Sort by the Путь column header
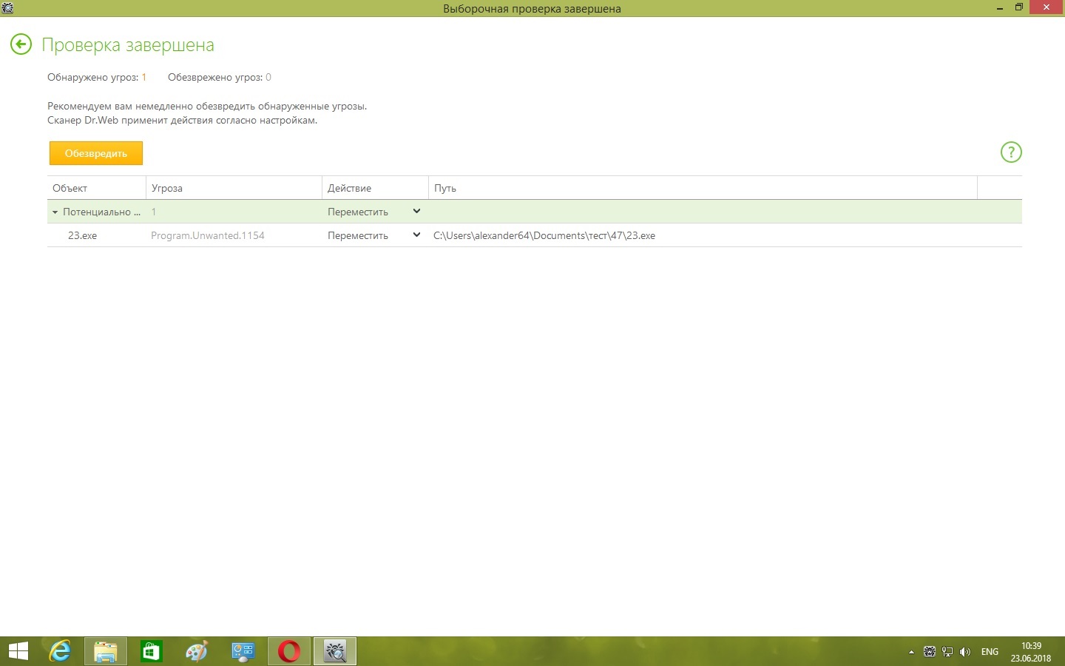The height and width of the screenshot is (666, 1065). point(703,188)
